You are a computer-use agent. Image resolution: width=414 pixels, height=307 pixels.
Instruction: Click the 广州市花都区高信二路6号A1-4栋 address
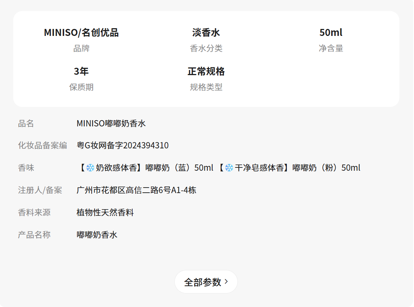pos(136,190)
